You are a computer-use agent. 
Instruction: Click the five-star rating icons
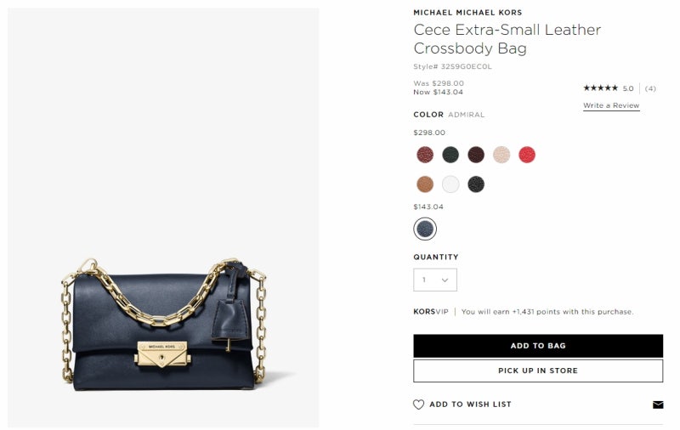(x=600, y=88)
